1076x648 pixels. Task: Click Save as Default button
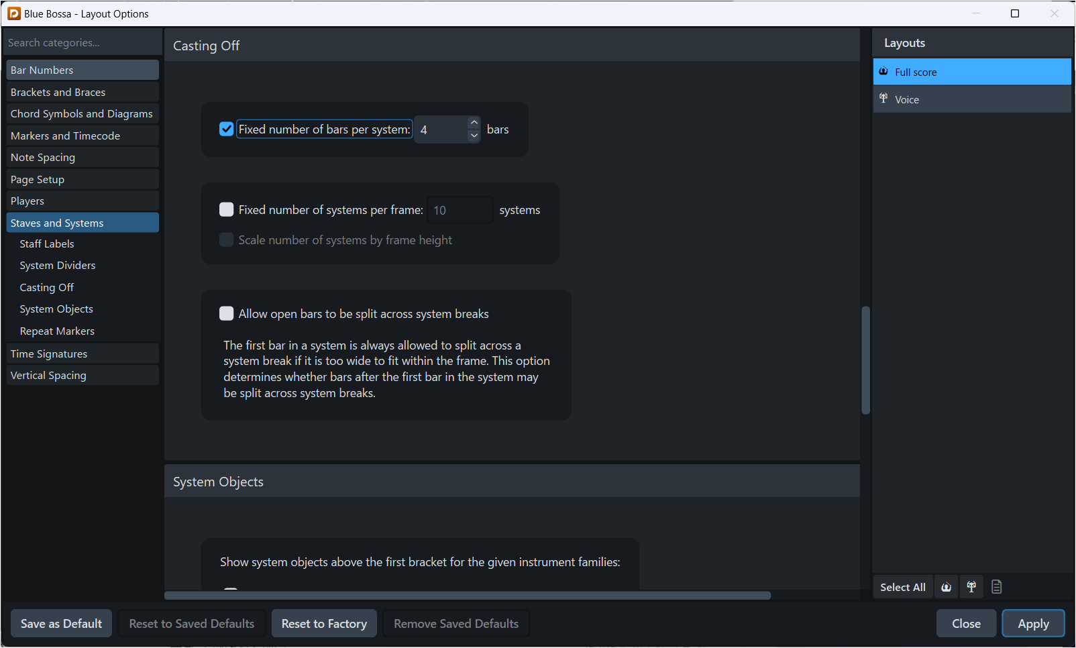pos(61,624)
